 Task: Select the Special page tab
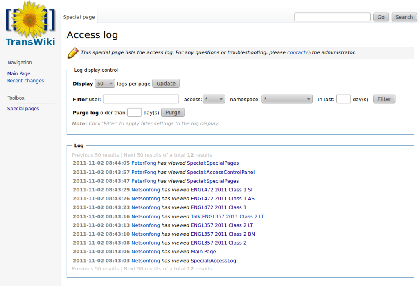79,17
